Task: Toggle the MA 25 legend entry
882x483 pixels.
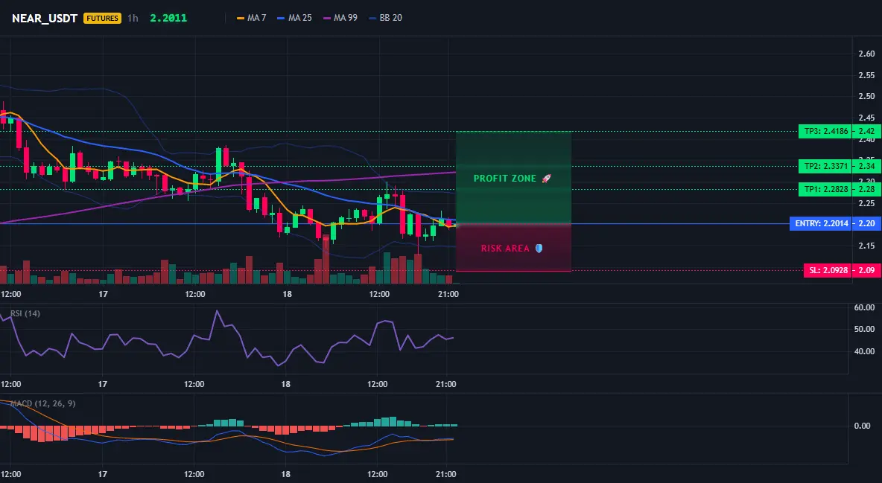Action: tap(295, 18)
